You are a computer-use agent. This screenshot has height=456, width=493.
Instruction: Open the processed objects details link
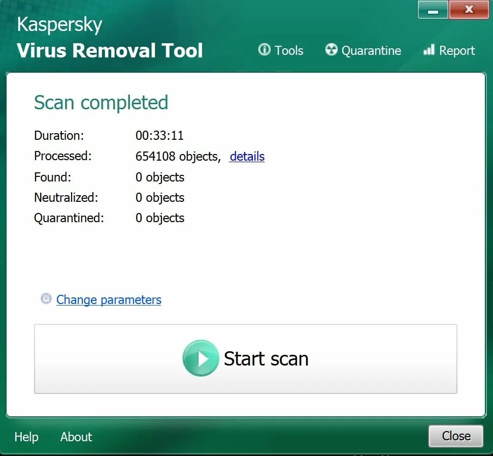click(x=247, y=157)
